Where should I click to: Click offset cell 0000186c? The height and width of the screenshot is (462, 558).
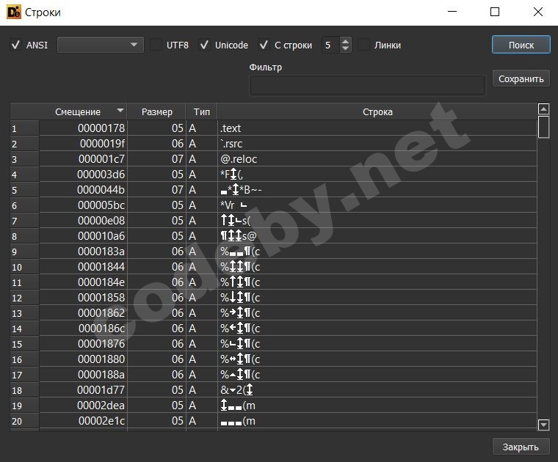pyautogui.click(x=83, y=329)
